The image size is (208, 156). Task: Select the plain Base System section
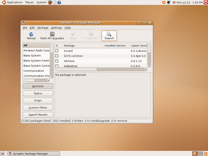point(36,56)
